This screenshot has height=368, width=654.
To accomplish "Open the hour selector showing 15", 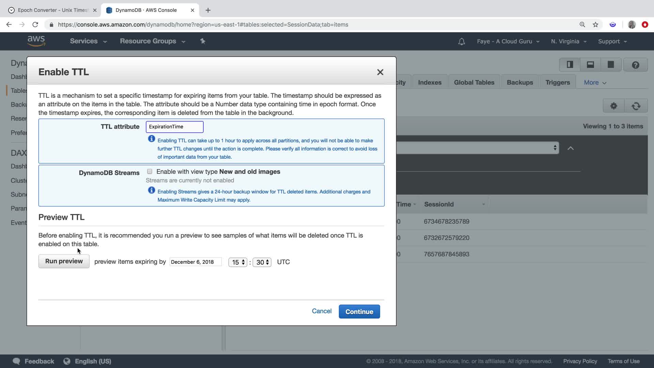I will (238, 262).
